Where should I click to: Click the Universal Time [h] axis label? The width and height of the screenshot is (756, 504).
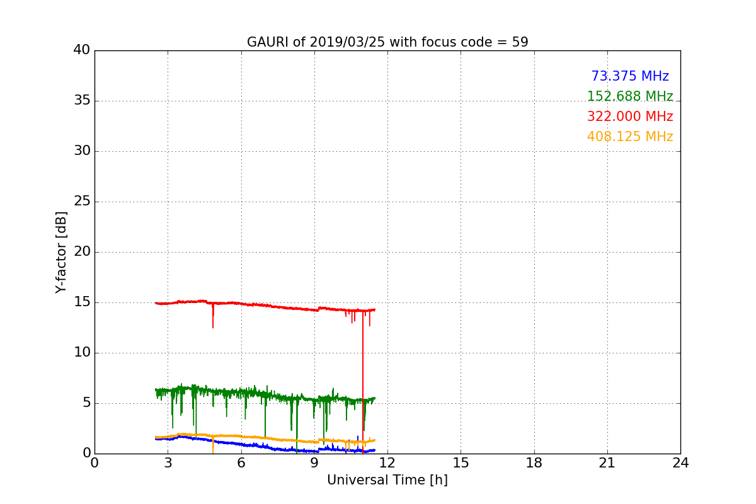[387, 480]
